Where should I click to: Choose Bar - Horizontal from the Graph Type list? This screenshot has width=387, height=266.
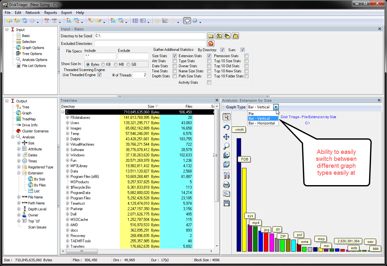click(x=263, y=123)
